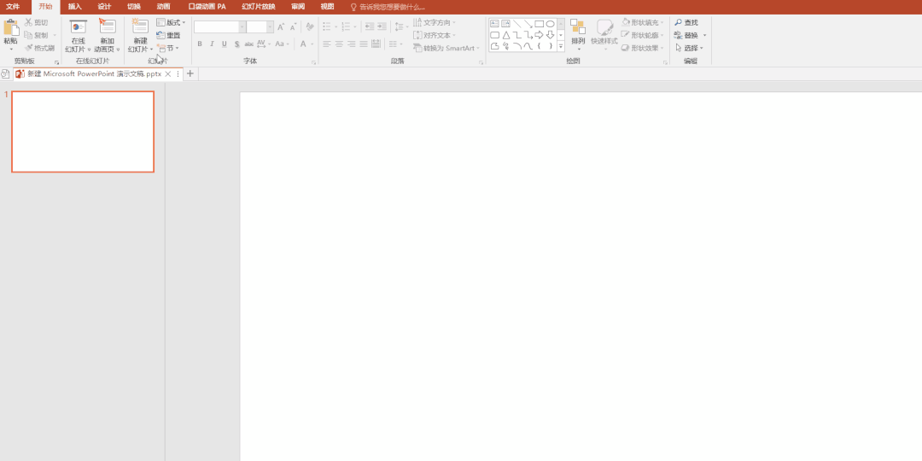Open the font name dropdown
The width and height of the screenshot is (922, 461).
(242, 27)
